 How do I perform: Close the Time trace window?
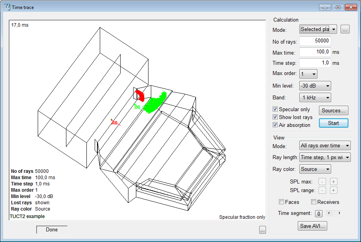[351, 7]
